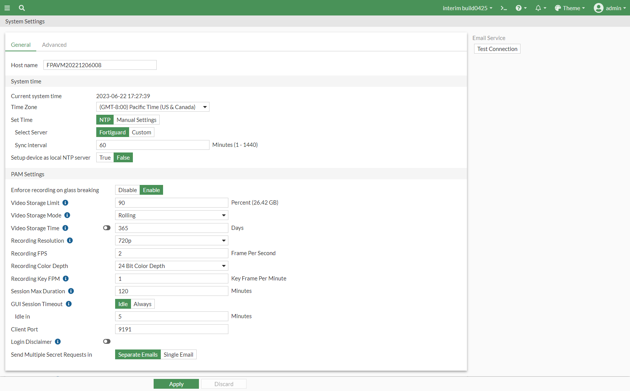
Task: Enable the Video Storage Time toggle
Action: tap(107, 228)
